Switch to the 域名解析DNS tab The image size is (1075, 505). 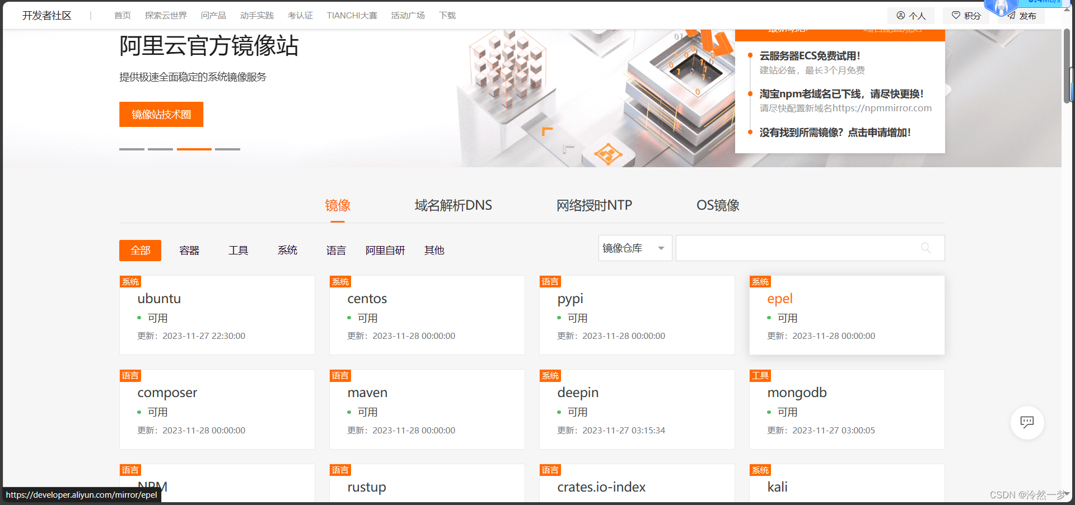(x=453, y=205)
